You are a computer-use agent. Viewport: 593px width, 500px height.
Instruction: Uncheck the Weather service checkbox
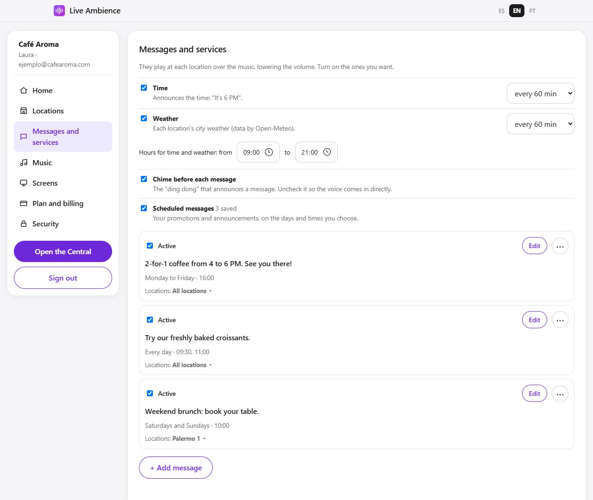[144, 119]
